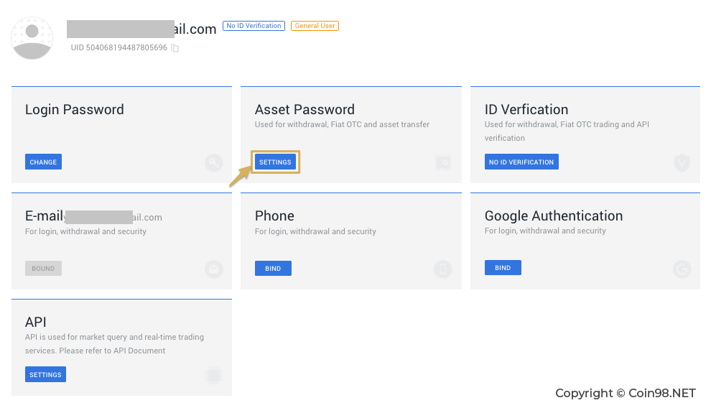Click the envelope icon in E-mail card

pyautogui.click(x=213, y=269)
